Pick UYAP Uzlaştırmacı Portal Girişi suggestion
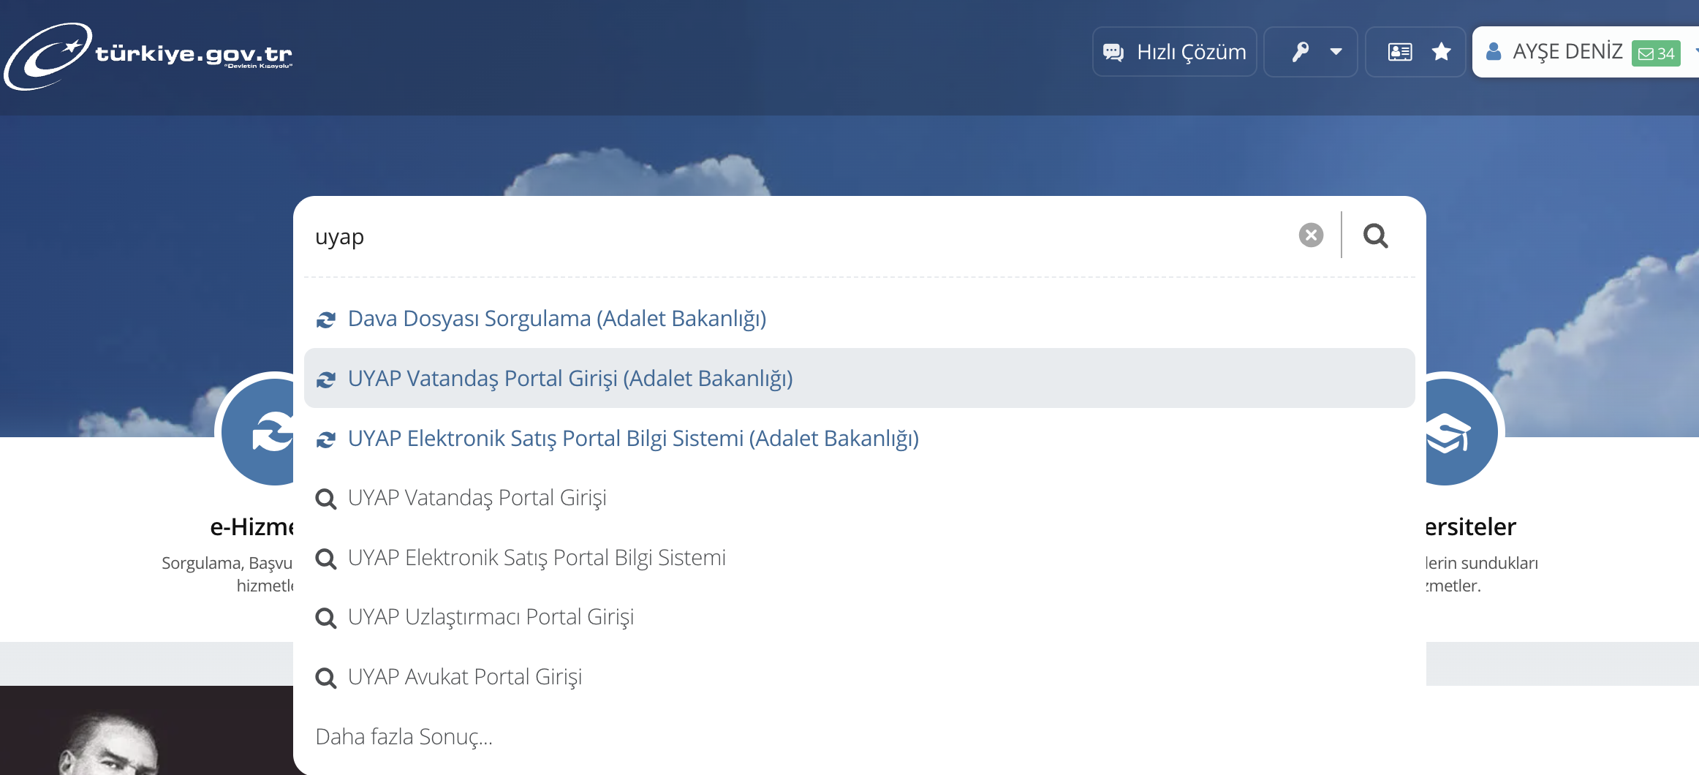Image resolution: width=1699 pixels, height=775 pixels. click(x=490, y=617)
